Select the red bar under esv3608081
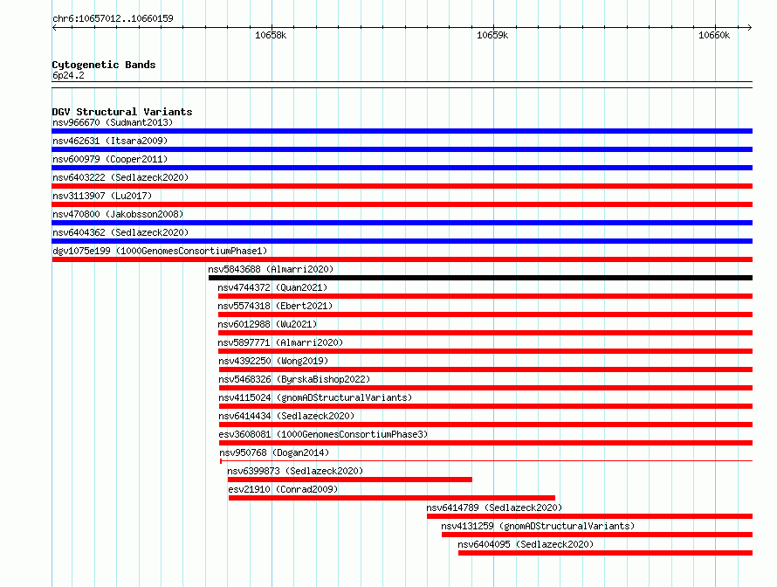 pos(485,443)
